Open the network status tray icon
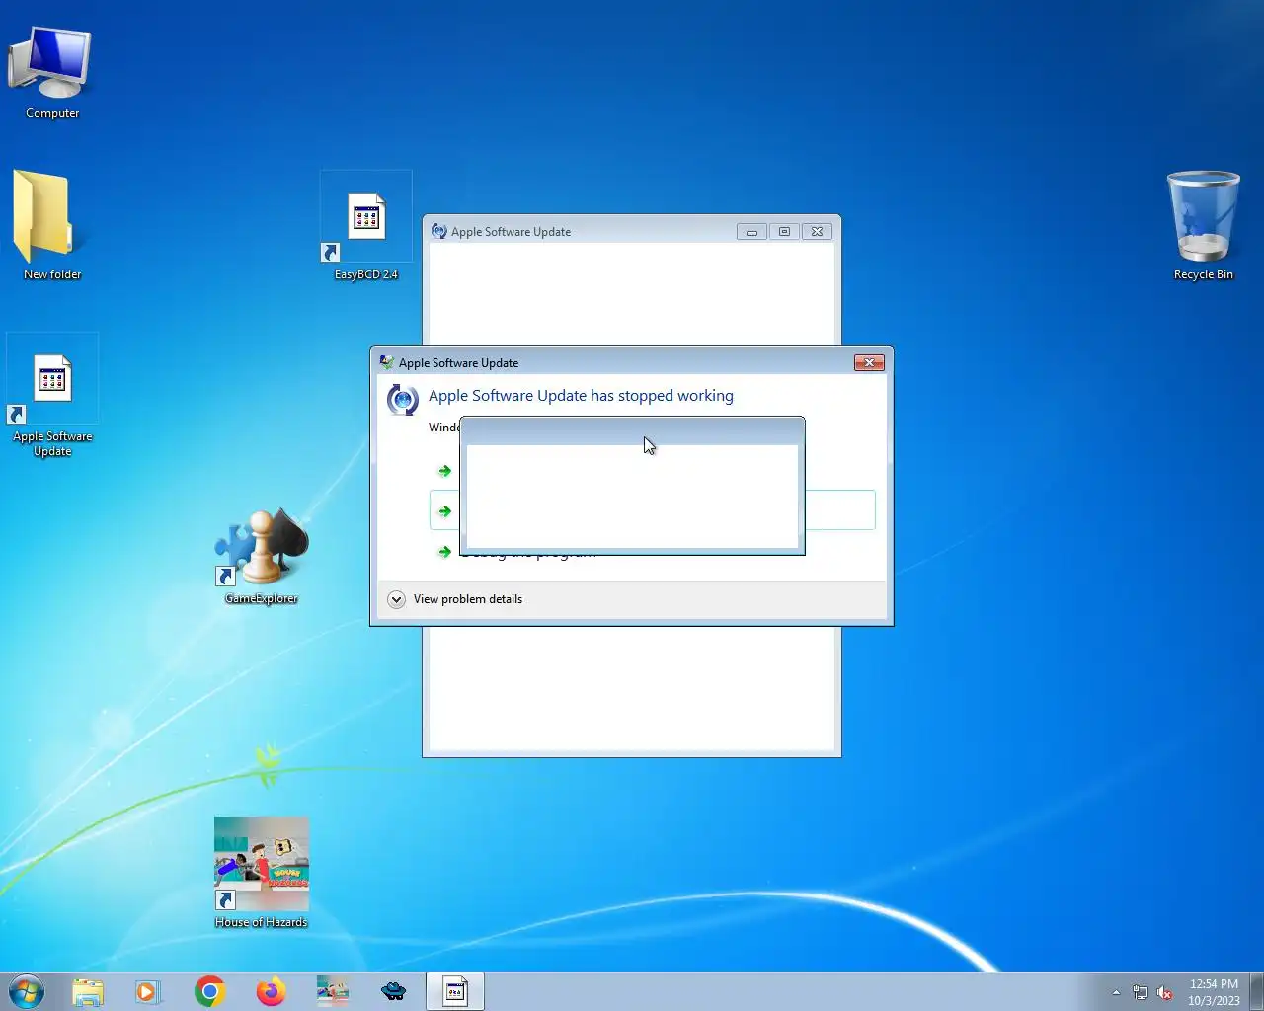This screenshot has width=1264, height=1011. click(1140, 992)
